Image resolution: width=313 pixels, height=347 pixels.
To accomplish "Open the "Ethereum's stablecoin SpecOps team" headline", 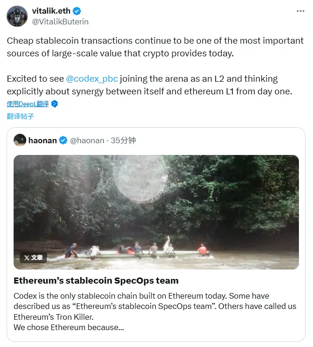I will tap(96, 281).
